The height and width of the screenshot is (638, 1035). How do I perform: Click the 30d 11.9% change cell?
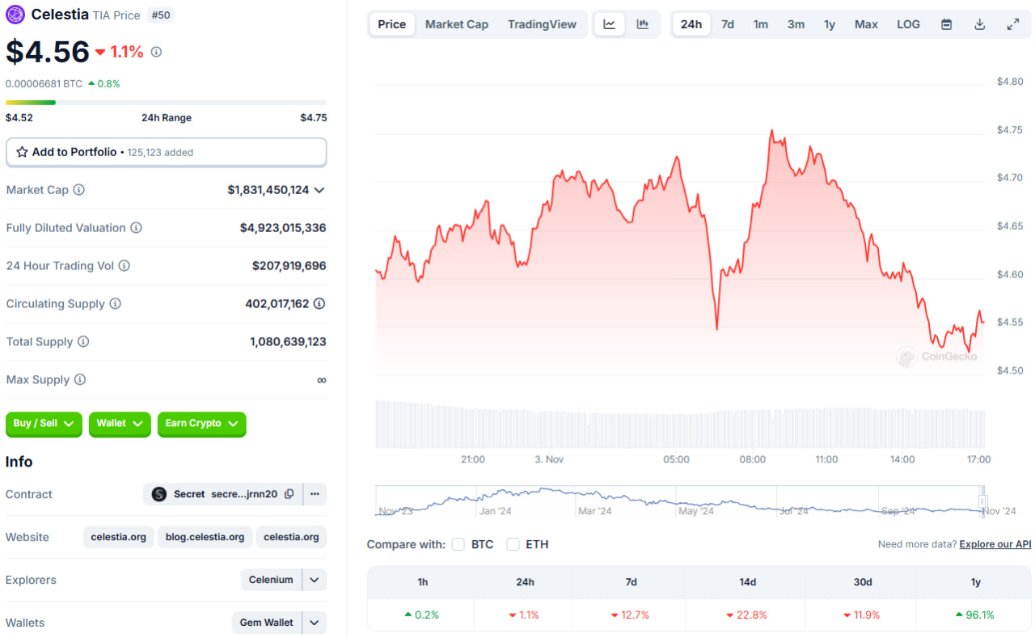(862, 615)
